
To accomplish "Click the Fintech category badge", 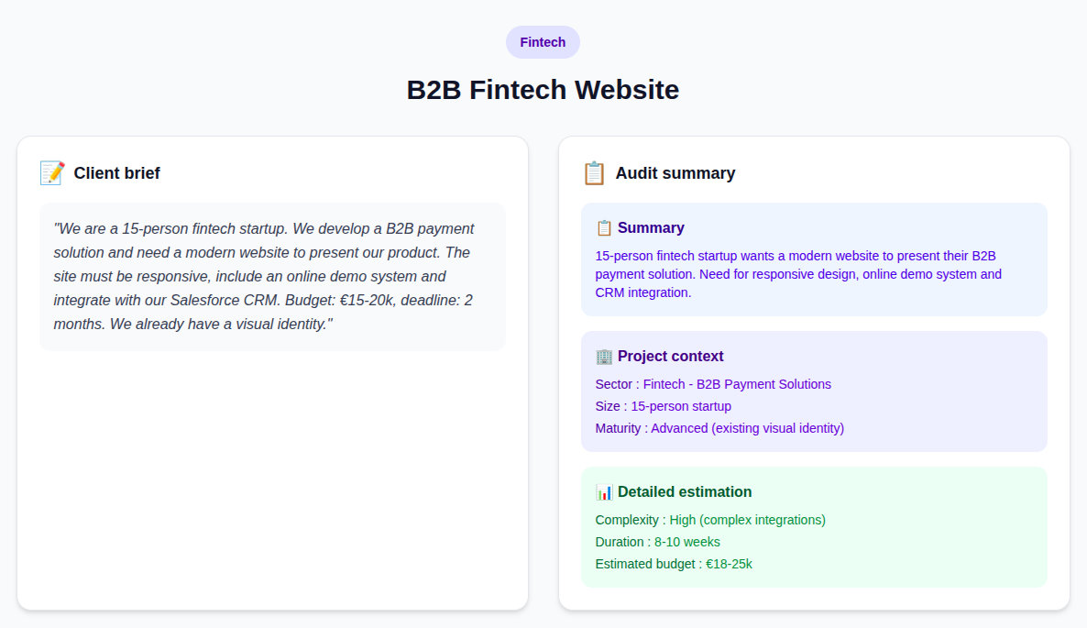I will coord(543,42).
